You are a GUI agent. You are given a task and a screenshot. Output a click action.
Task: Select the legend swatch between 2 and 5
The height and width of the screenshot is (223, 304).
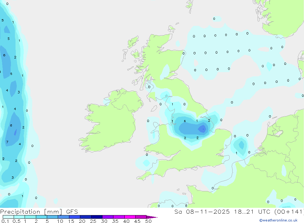point(41,217)
